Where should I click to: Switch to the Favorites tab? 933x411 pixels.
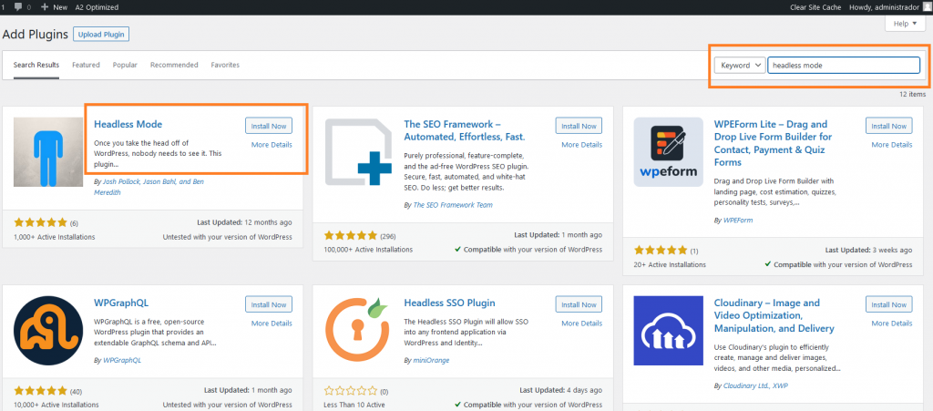point(225,66)
